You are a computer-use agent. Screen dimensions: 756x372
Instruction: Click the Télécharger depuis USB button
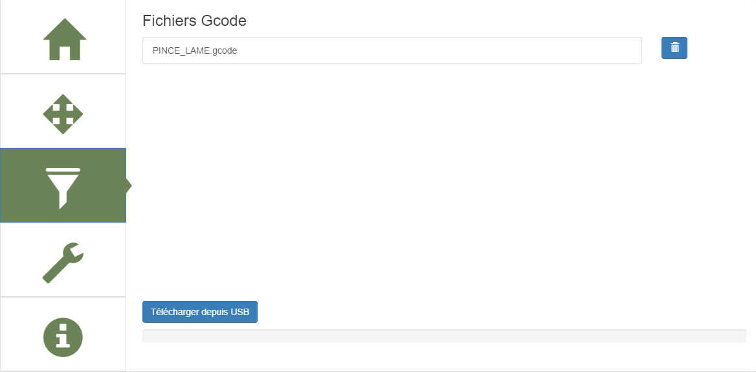(200, 312)
